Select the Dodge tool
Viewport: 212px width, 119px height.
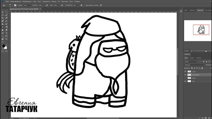click(6, 30)
